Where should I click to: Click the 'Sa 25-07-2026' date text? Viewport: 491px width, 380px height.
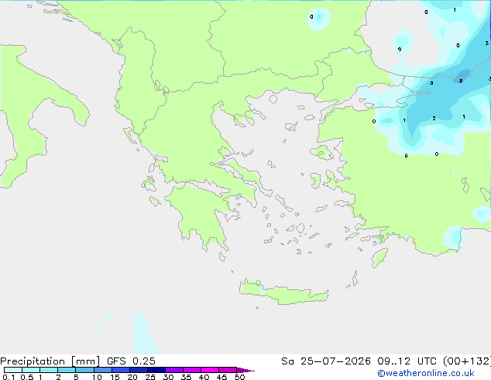[326, 361]
